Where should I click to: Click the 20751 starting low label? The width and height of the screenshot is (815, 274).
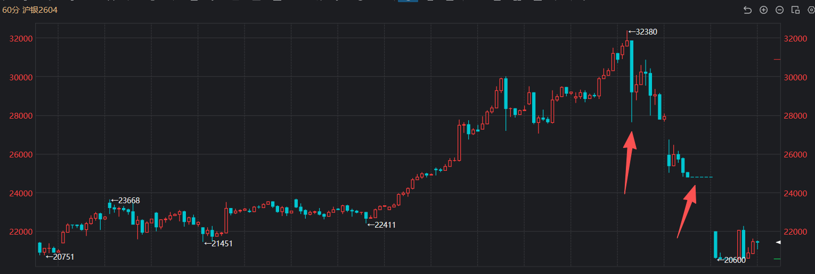tap(62, 257)
